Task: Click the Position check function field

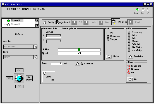Action: (18, 47)
